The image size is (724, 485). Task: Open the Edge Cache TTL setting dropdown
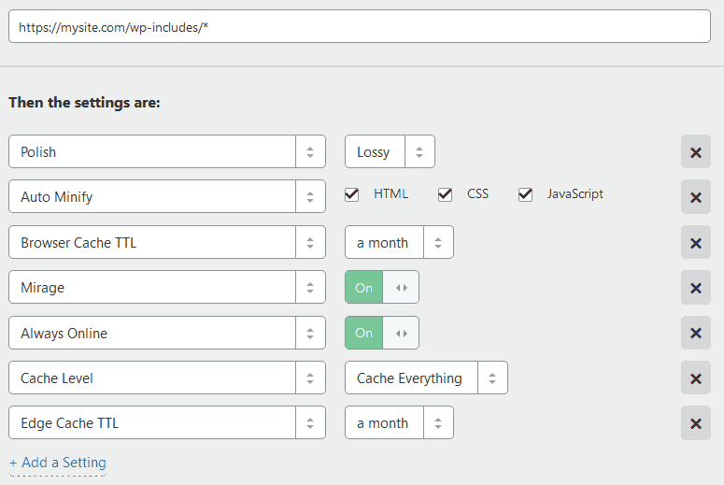coord(167,422)
